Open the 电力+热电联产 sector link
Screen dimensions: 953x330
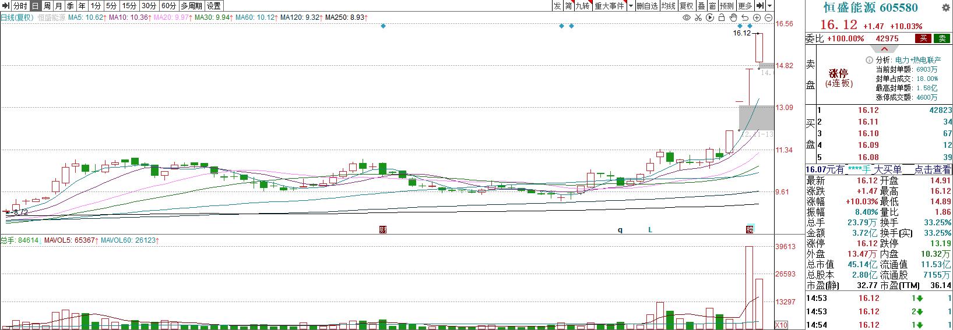pyautogui.click(x=918, y=60)
